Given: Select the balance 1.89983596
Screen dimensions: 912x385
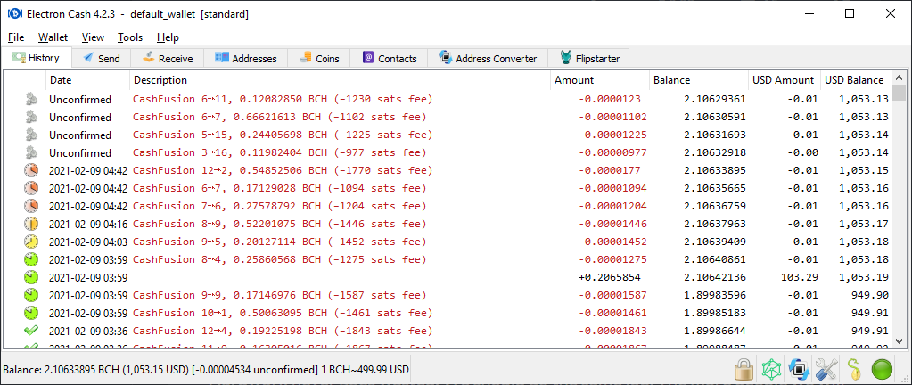Looking at the screenshot, I should tap(715, 296).
